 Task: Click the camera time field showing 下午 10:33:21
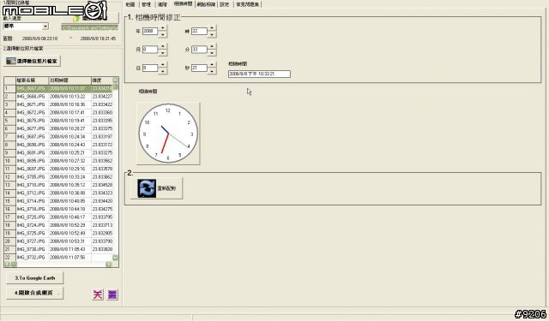(x=259, y=74)
